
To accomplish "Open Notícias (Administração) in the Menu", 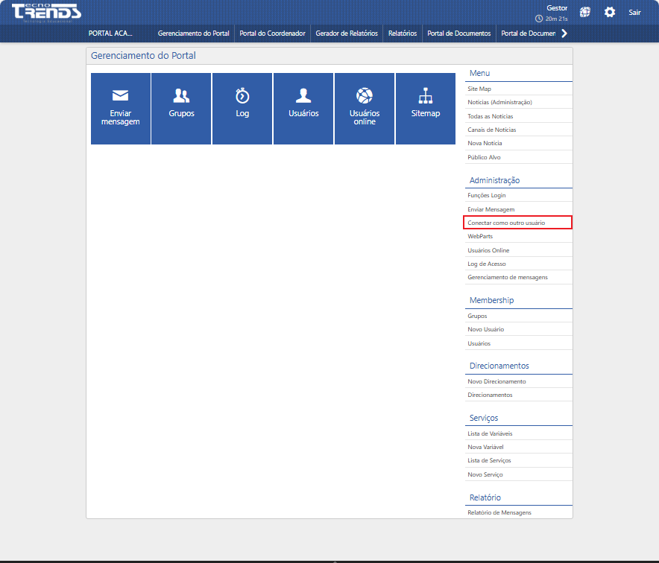I will [x=499, y=102].
